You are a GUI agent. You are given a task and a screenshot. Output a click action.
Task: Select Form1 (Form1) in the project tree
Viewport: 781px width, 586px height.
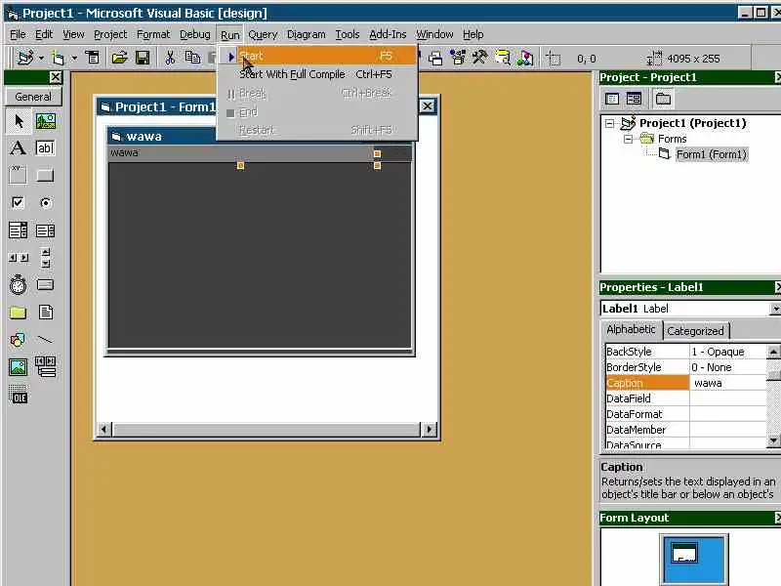(712, 154)
